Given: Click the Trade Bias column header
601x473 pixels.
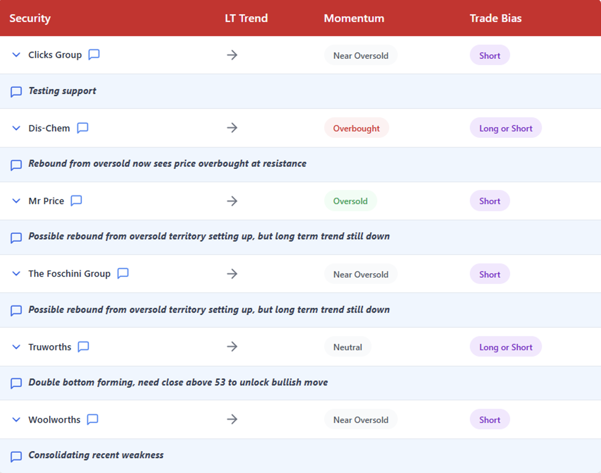Looking at the screenshot, I should 495,18.
